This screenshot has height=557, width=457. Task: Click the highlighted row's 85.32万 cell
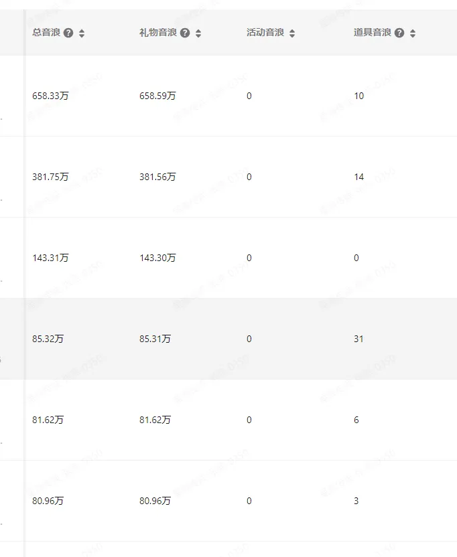pyautogui.click(x=48, y=339)
